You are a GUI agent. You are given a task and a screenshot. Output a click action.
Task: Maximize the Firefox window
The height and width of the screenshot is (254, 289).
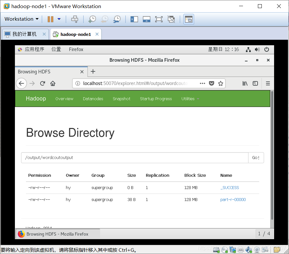[257, 60]
